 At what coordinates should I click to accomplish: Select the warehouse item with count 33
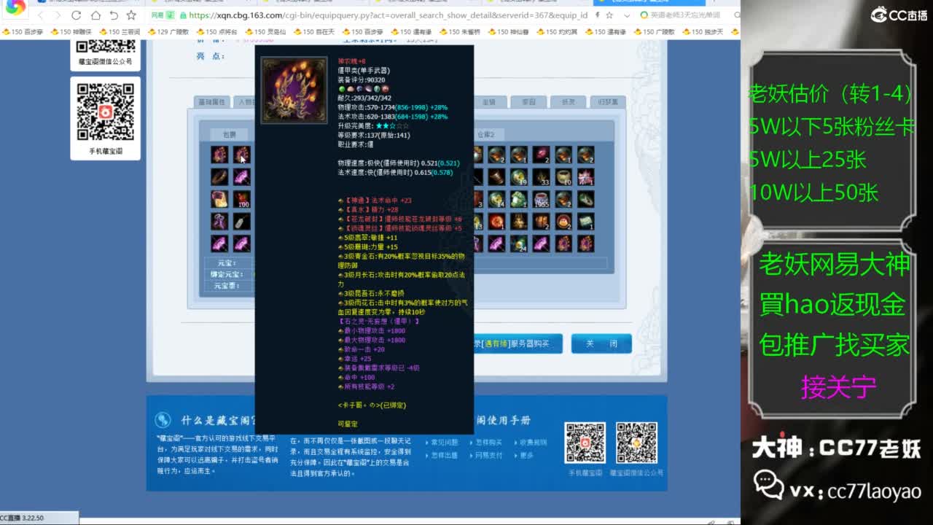541,176
